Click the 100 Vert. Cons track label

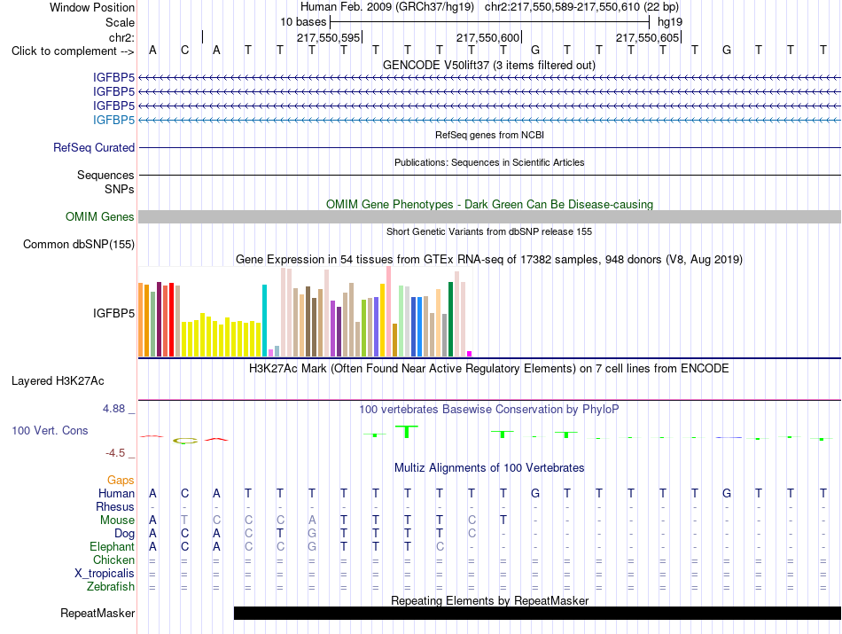click(50, 430)
